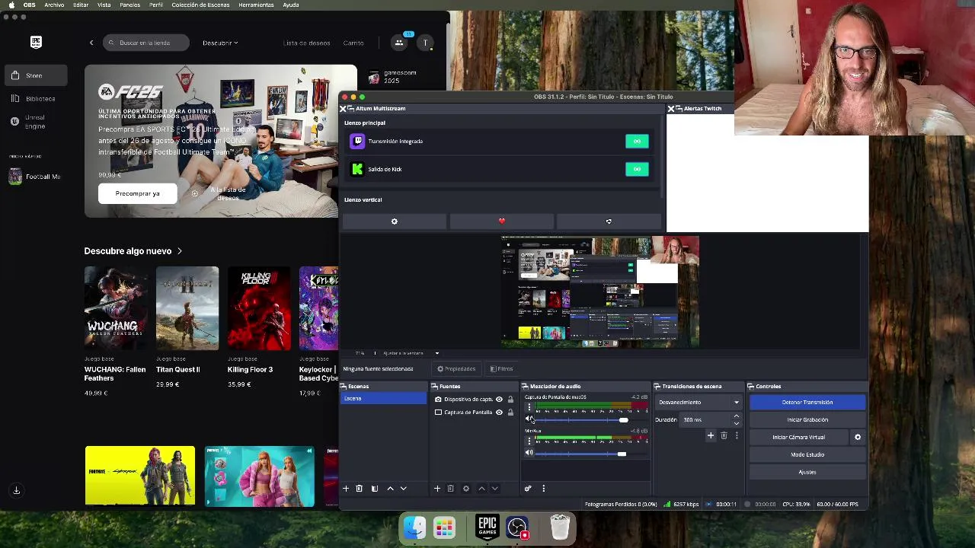This screenshot has height=548, width=975.
Task: Click Epic Games logo in launcher sidebar
Action: pos(36,43)
